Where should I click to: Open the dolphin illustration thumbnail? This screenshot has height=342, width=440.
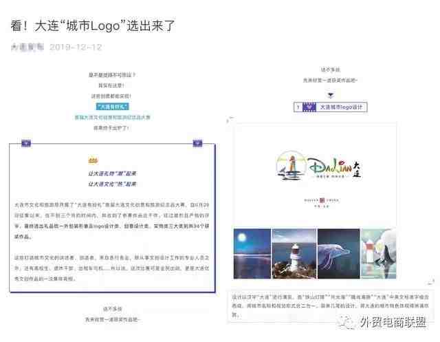point(339,253)
